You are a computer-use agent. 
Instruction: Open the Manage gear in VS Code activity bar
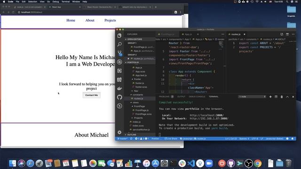click(x=119, y=132)
